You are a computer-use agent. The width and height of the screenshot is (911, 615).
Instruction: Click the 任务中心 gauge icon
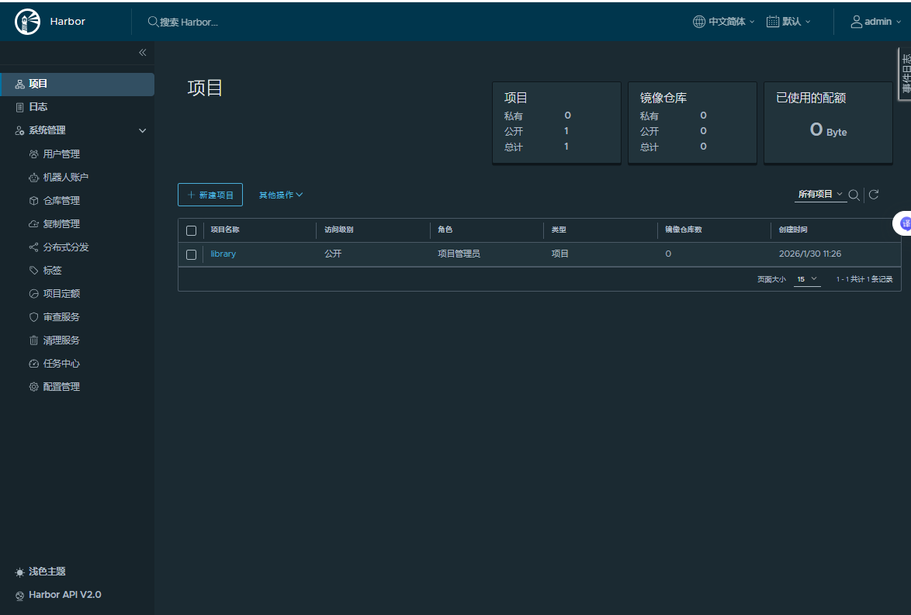33,364
